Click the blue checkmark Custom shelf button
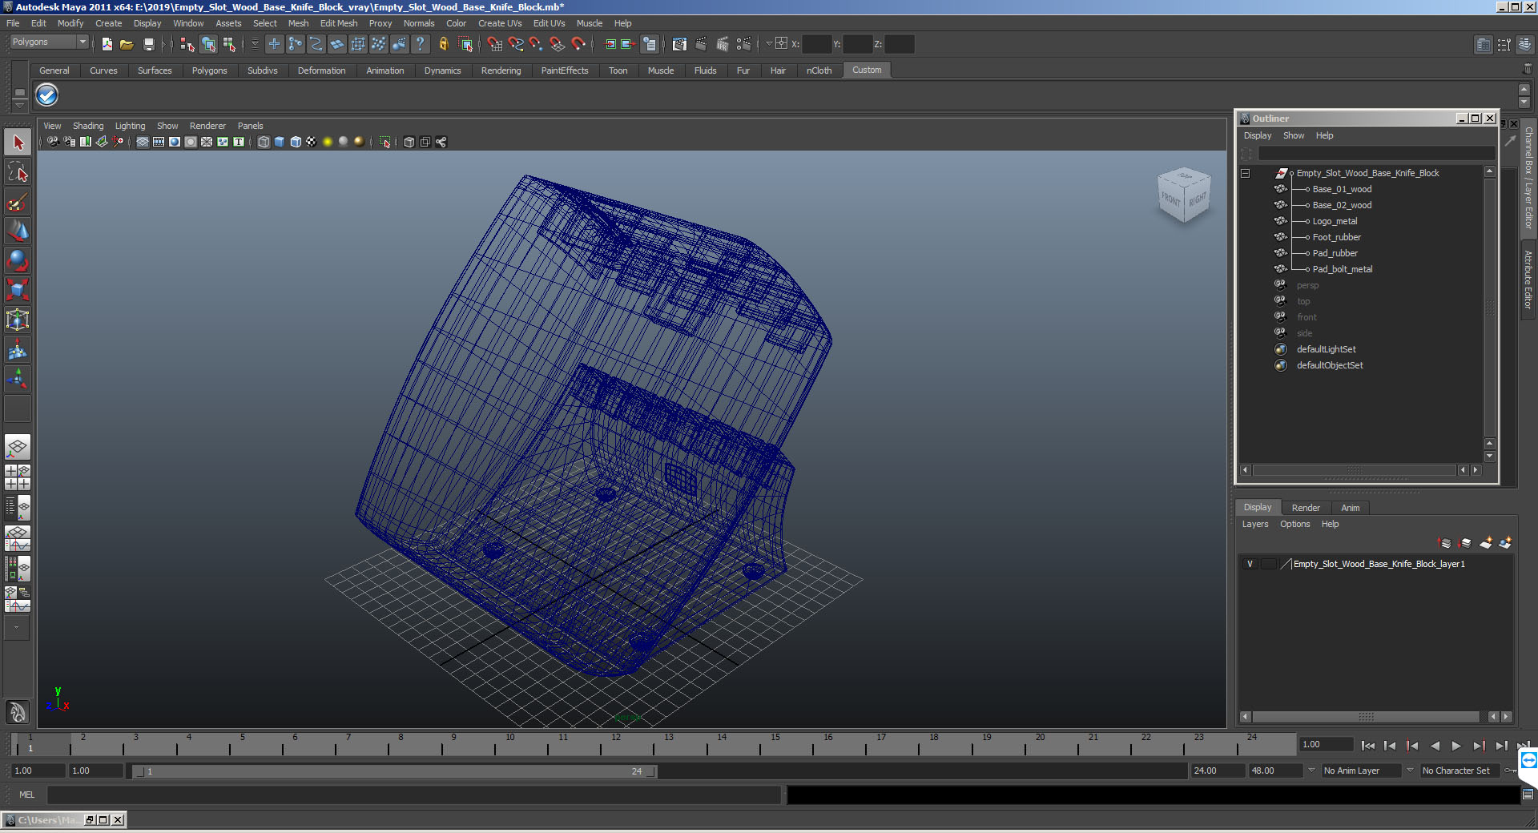This screenshot has width=1538, height=833. pyautogui.click(x=47, y=95)
